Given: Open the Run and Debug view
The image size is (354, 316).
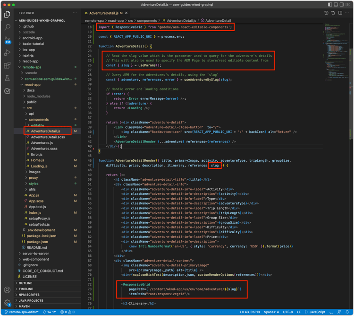Looking at the screenshot, I should click(x=7, y=53).
